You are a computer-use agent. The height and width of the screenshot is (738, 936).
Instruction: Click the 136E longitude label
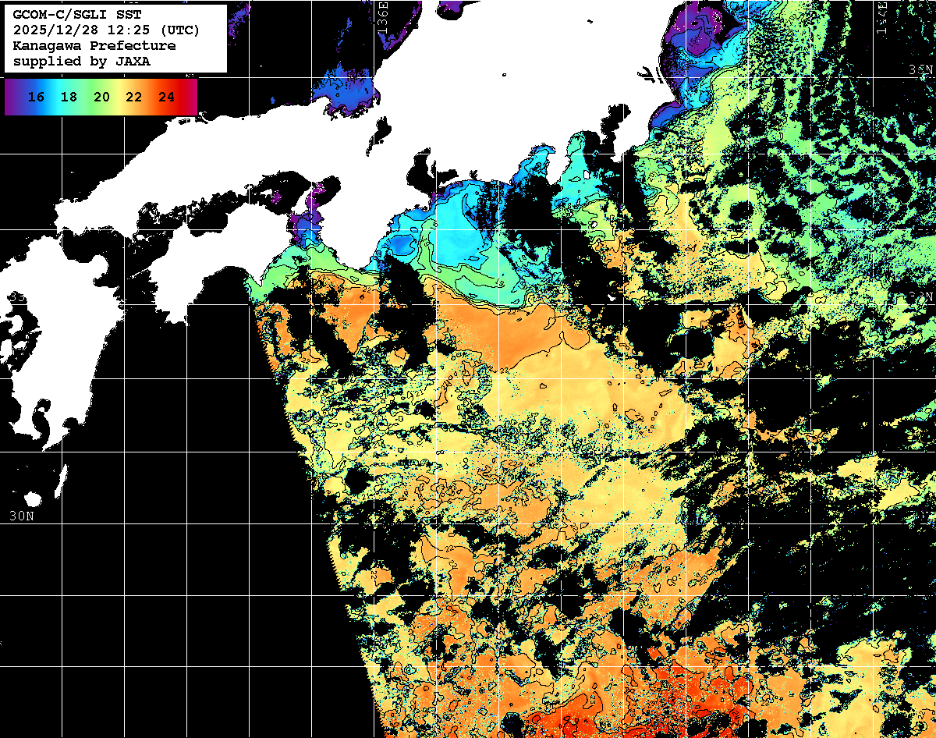[x=382, y=17]
